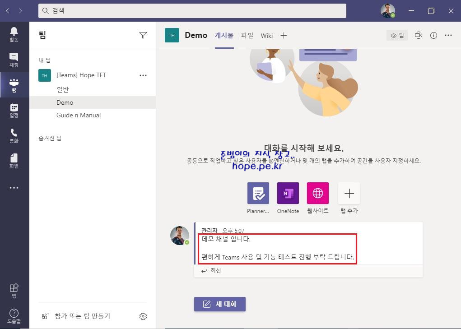
Task: Open the Apps (앱) store icon
Action: pyautogui.click(x=14, y=291)
